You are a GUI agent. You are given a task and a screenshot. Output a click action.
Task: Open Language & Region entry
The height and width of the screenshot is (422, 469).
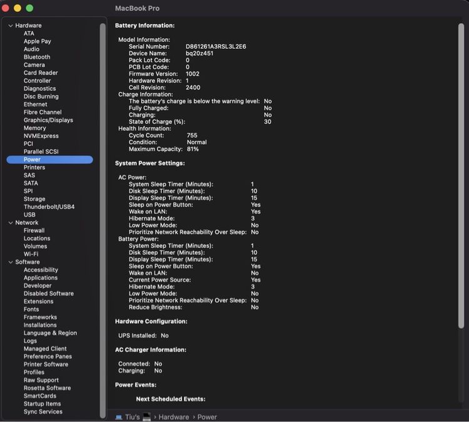point(50,333)
